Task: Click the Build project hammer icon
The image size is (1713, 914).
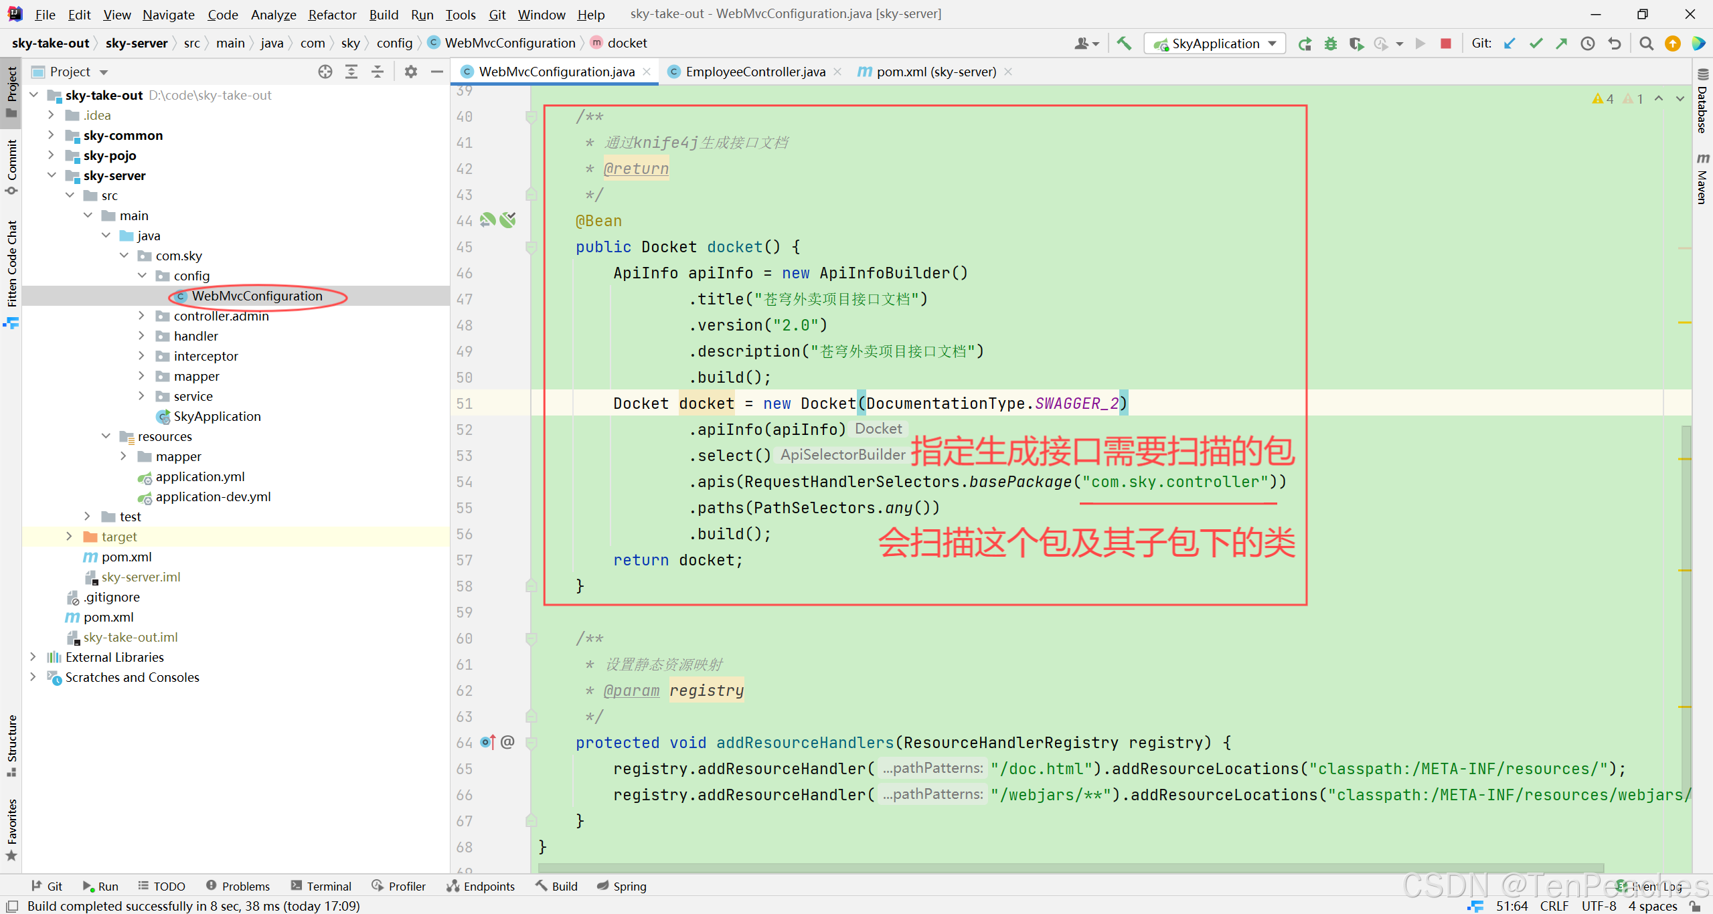Action: (1124, 43)
